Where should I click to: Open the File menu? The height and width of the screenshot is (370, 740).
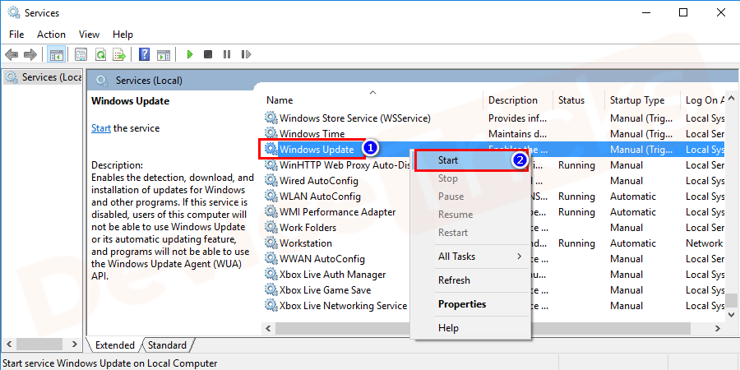coord(16,35)
